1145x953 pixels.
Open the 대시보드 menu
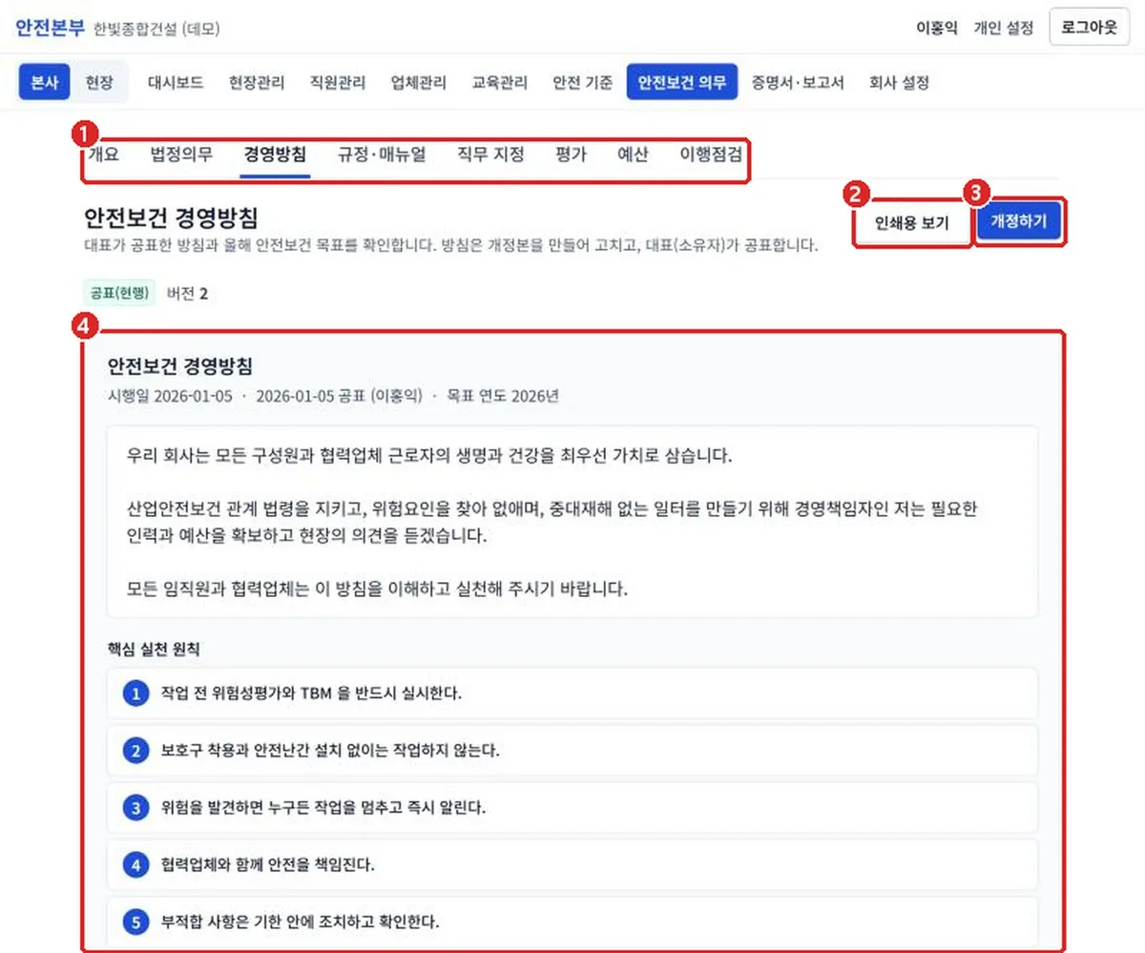176,83
